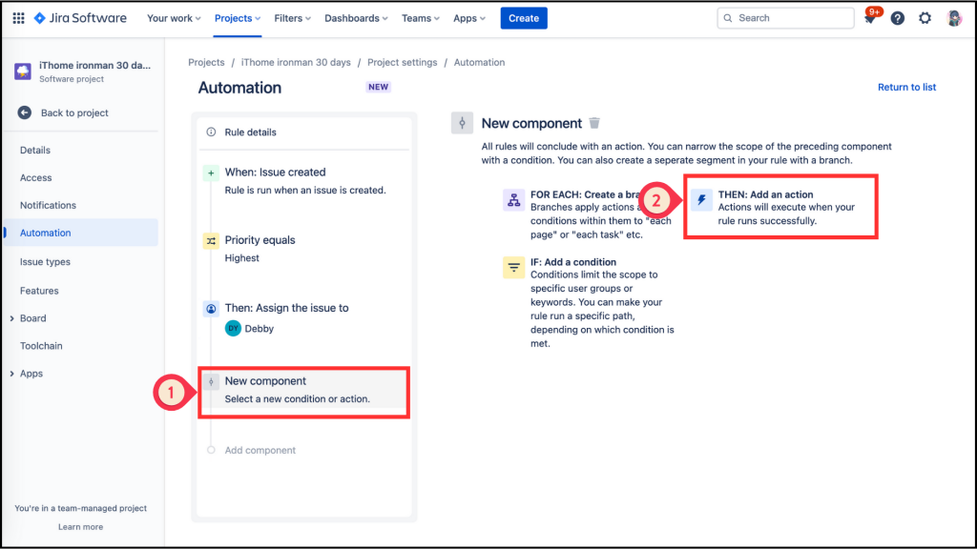The width and height of the screenshot is (977, 549).
Task: Click the THEN action lightning icon
Action: pyautogui.click(x=701, y=200)
